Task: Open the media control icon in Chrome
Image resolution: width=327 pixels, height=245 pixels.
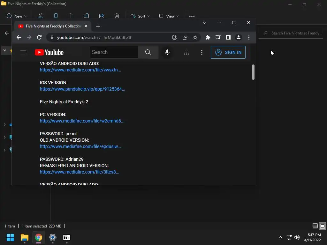Action: pos(218,37)
